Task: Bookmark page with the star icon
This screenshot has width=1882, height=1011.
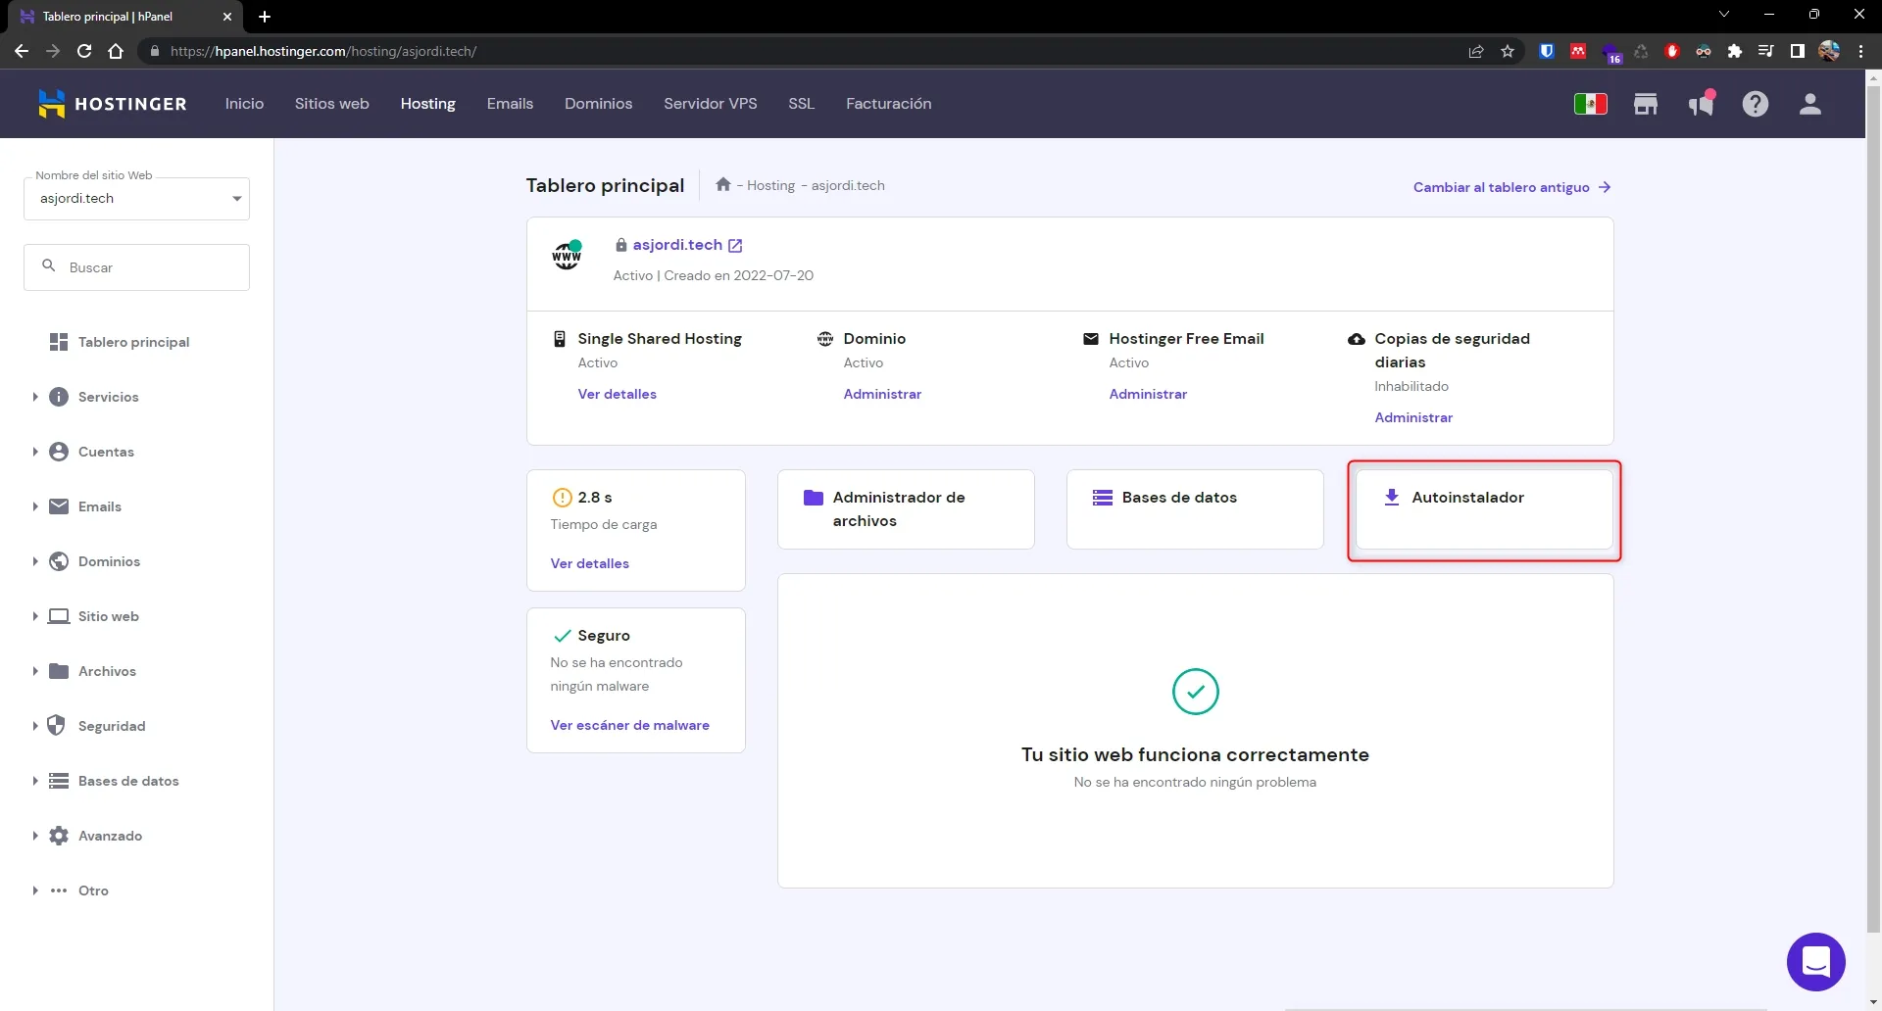Action: [x=1508, y=51]
